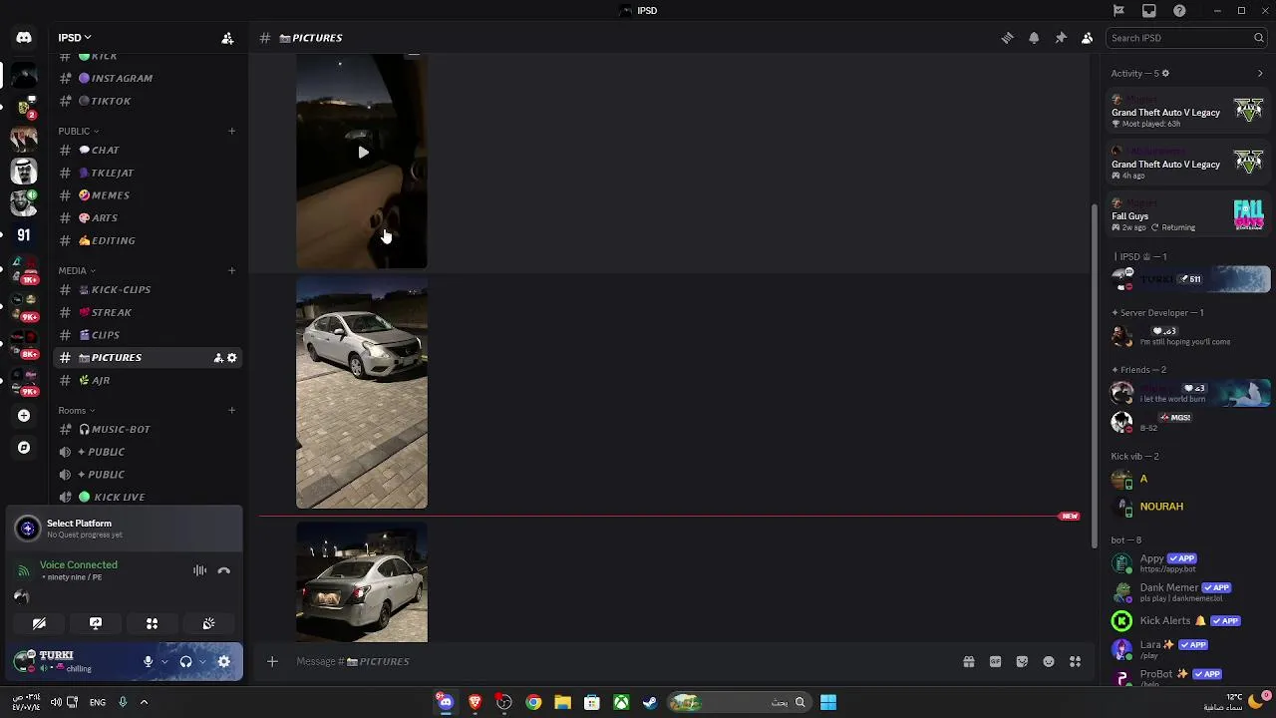Show hidden icons chevron in system tray
This screenshot has width=1276, height=718.
click(144, 702)
